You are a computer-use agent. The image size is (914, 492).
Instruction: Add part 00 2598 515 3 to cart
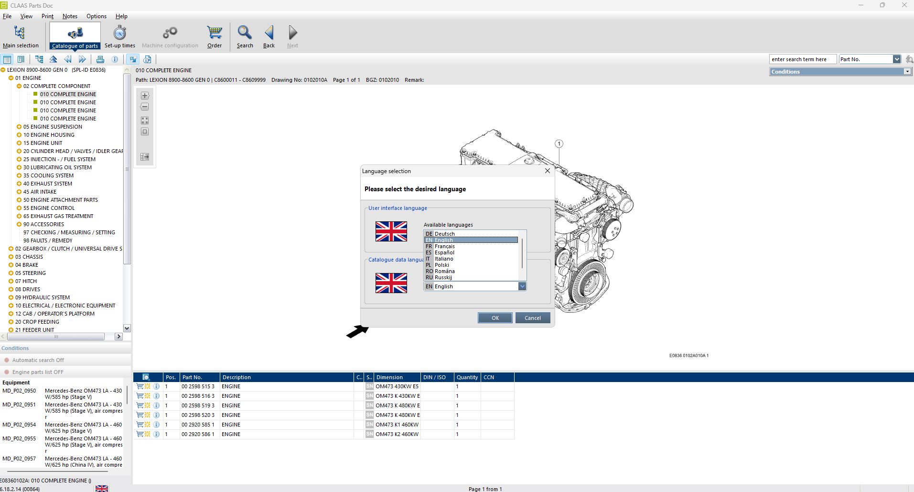(140, 386)
